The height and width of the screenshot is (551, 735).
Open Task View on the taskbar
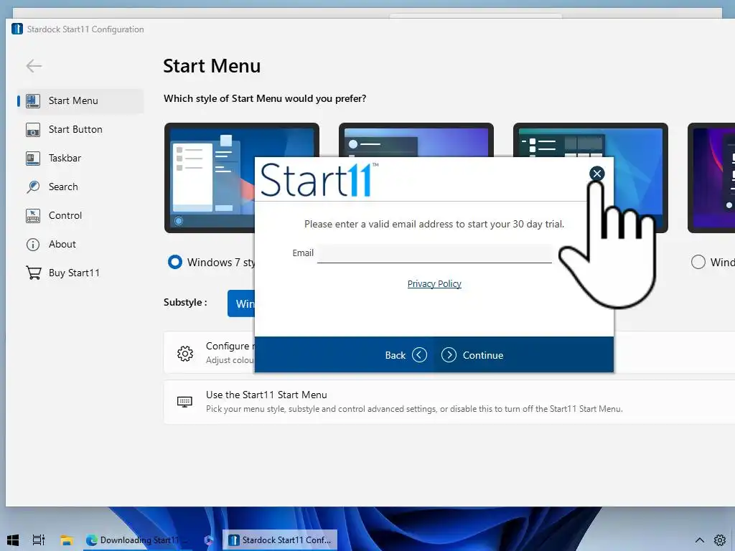[x=39, y=540]
